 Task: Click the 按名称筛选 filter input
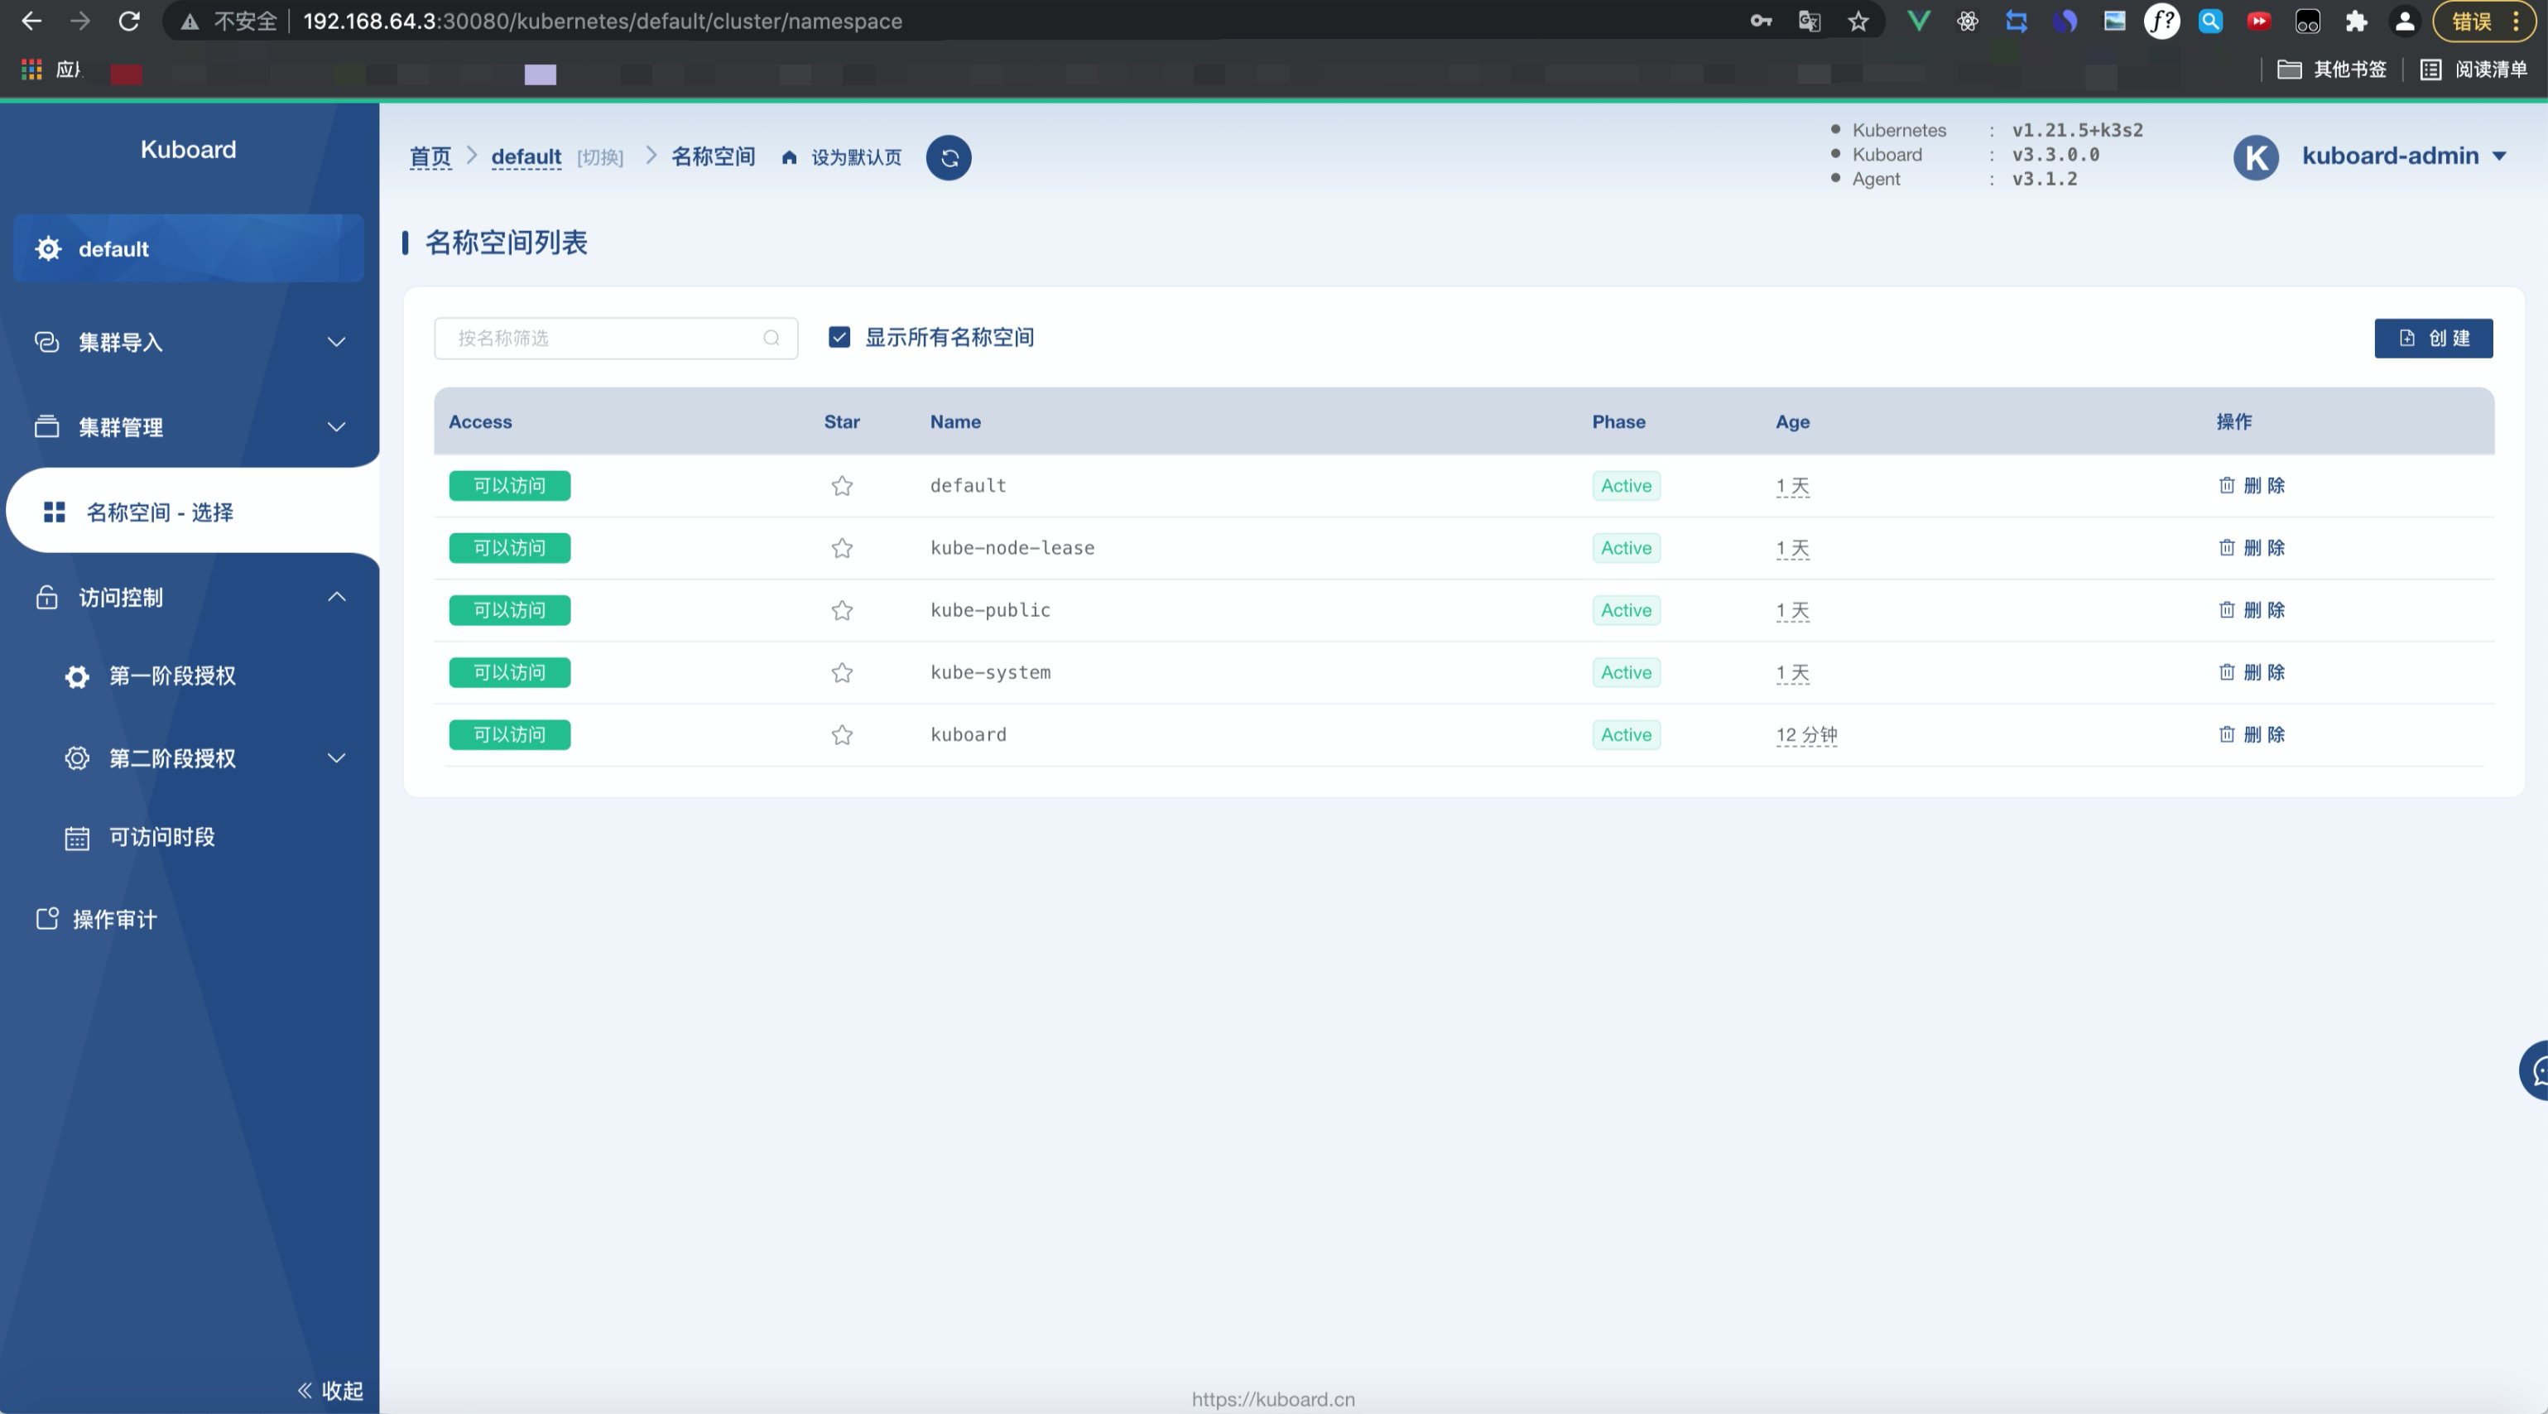(615, 339)
